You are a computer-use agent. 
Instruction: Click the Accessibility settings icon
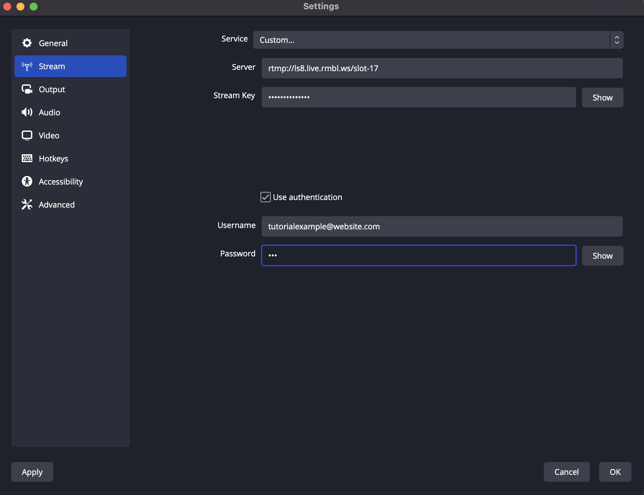coord(26,182)
